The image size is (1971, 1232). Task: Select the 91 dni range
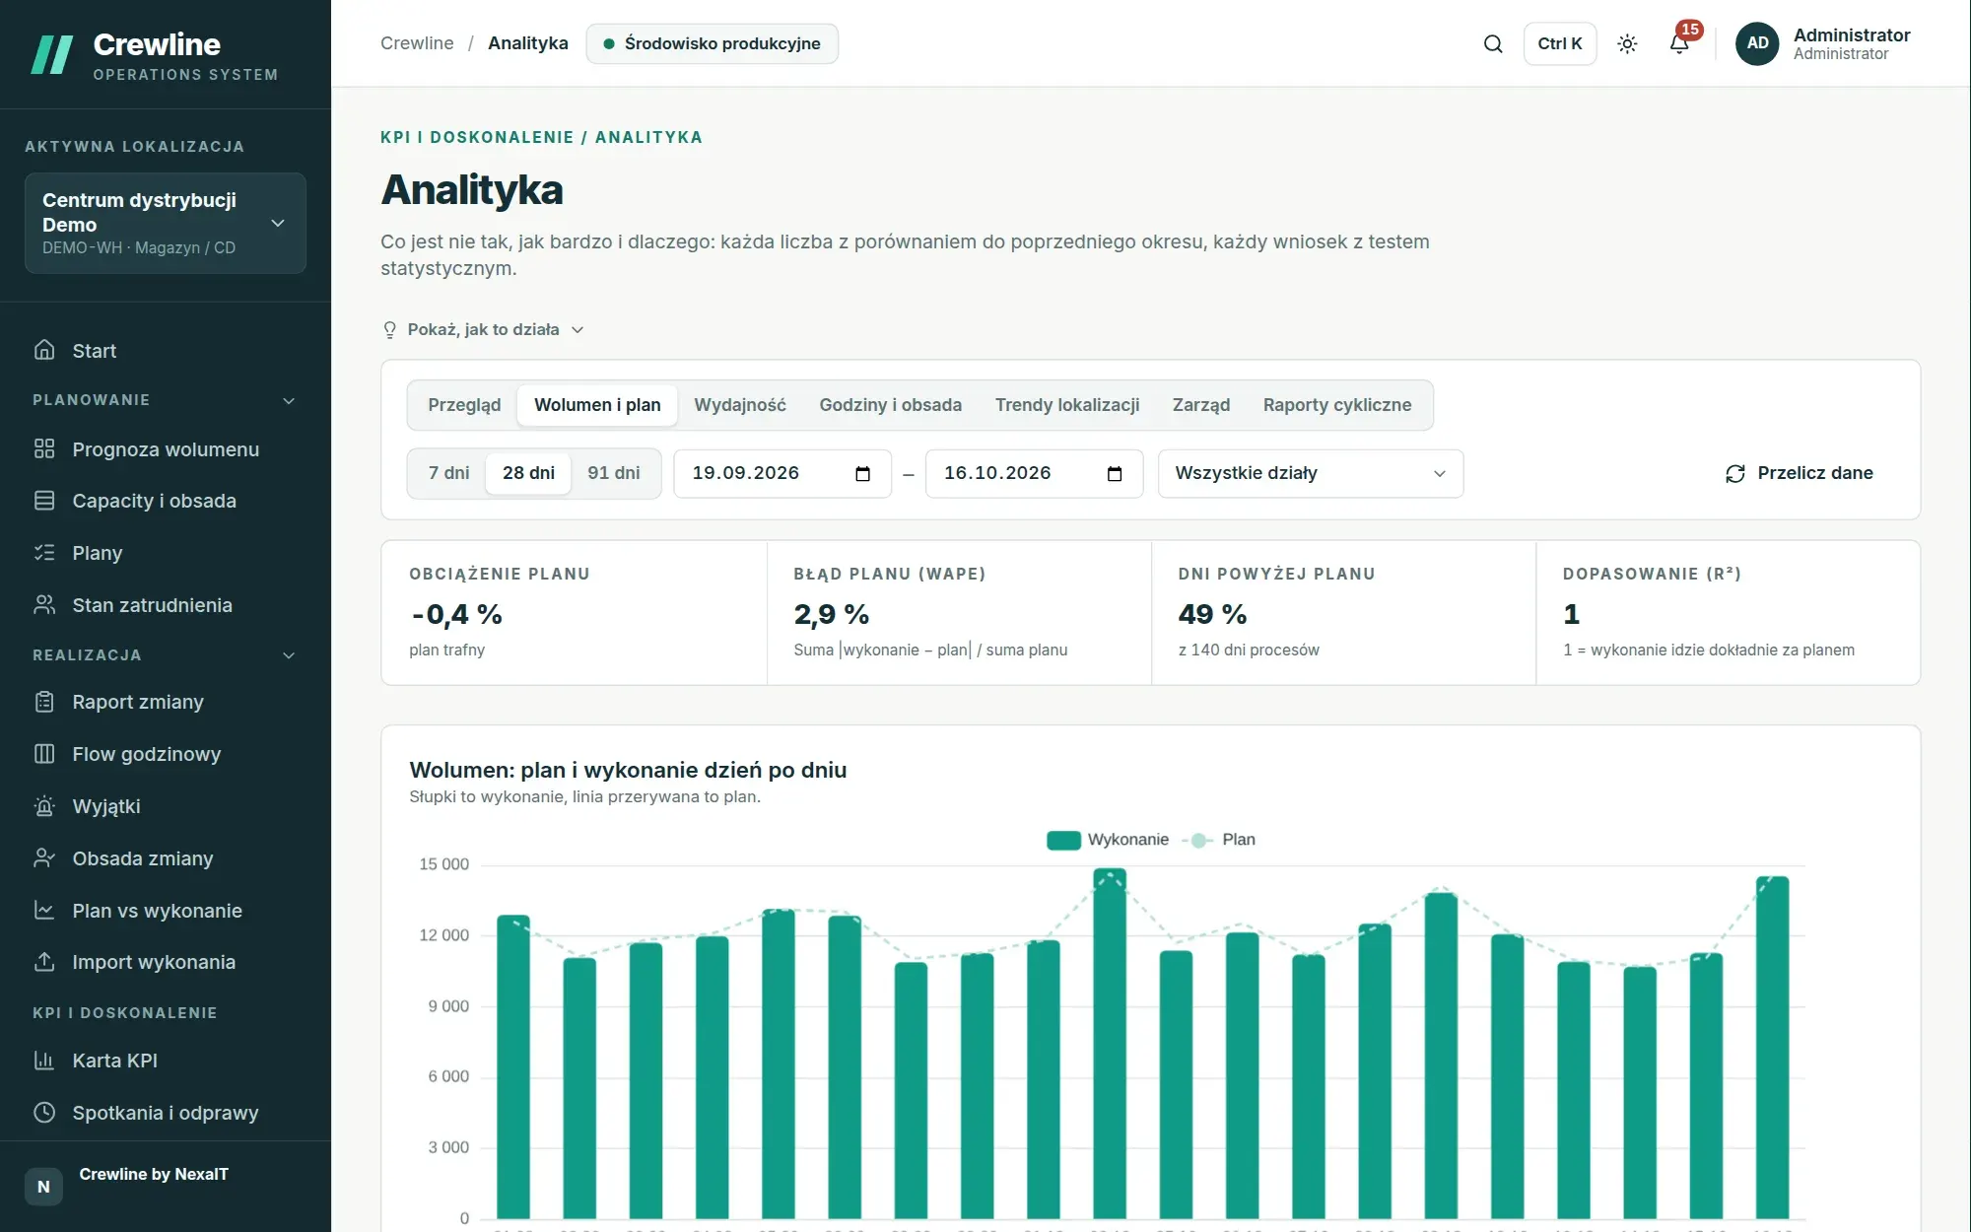pos(614,473)
